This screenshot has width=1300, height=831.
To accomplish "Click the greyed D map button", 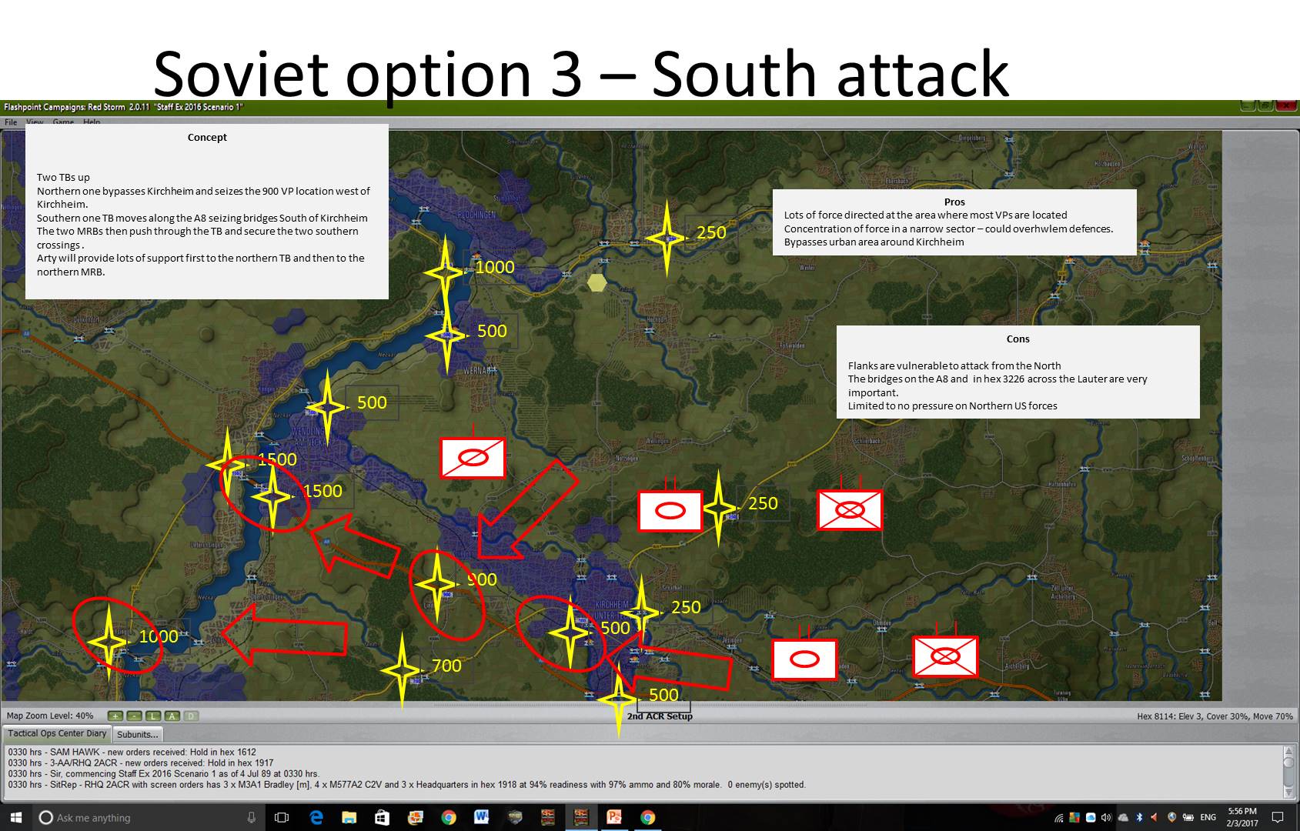I will pyautogui.click(x=191, y=716).
